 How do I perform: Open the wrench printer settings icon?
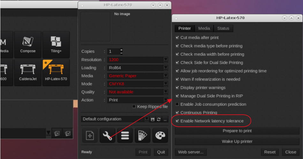click(108, 135)
